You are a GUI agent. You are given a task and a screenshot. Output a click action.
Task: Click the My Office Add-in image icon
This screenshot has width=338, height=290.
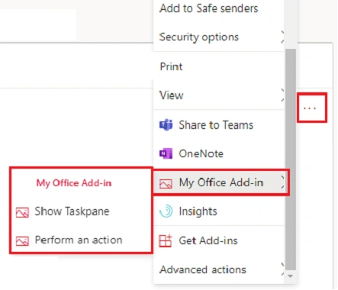tap(166, 183)
